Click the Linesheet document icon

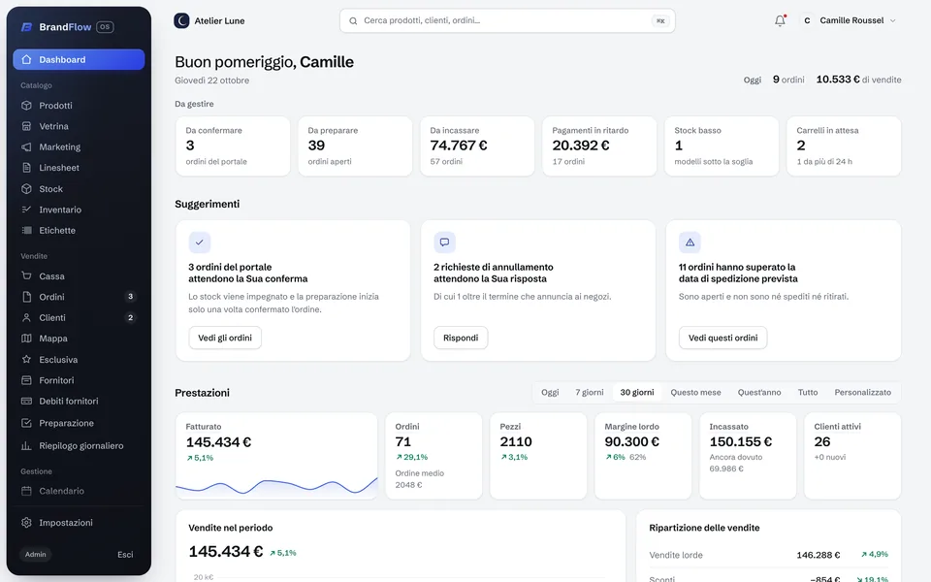click(26, 168)
